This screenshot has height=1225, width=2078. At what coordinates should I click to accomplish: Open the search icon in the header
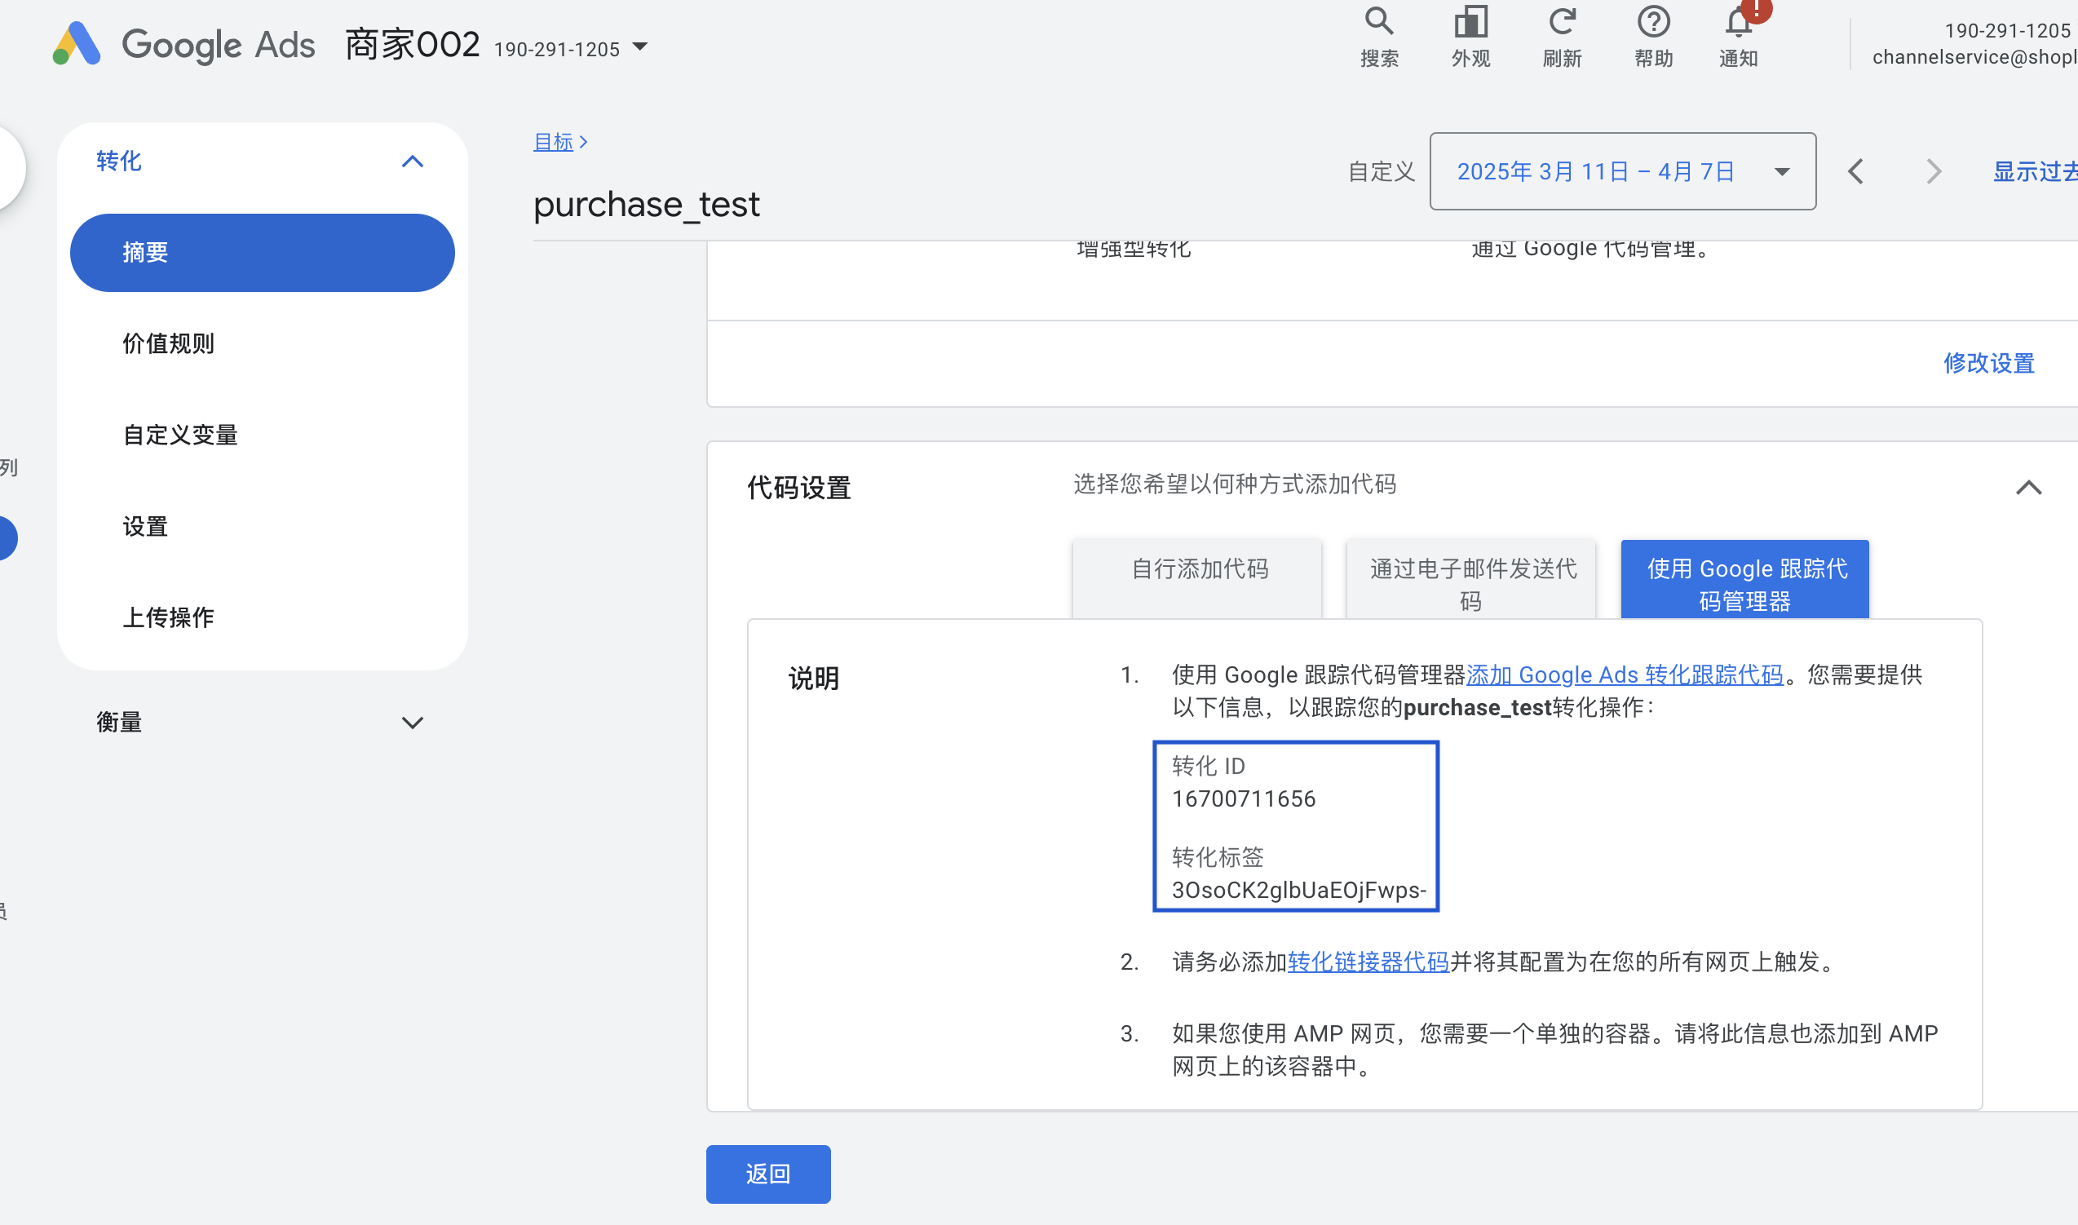coord(1379,22)
